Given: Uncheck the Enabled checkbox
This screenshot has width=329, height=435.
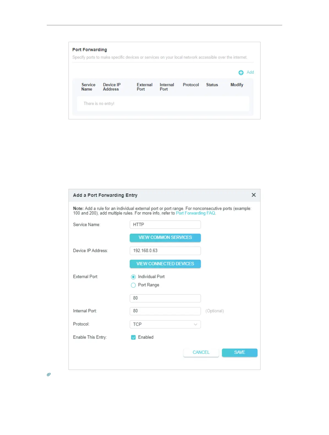Looking at the screenshot, I should [133, 337].
